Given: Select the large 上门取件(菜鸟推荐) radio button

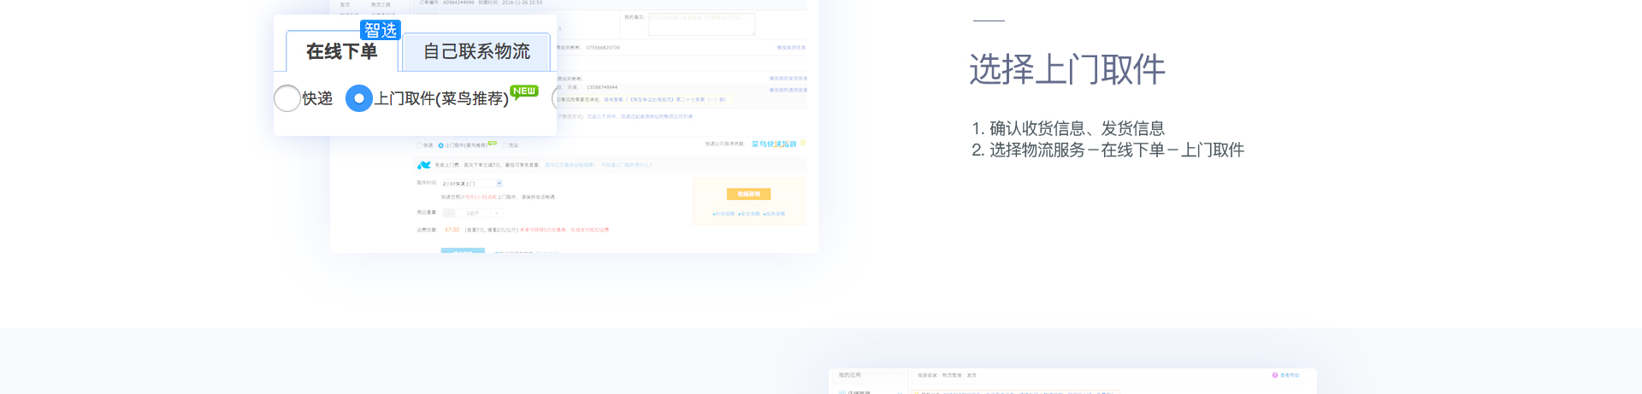Looking at the screenshot, I should tap(359, 98).
